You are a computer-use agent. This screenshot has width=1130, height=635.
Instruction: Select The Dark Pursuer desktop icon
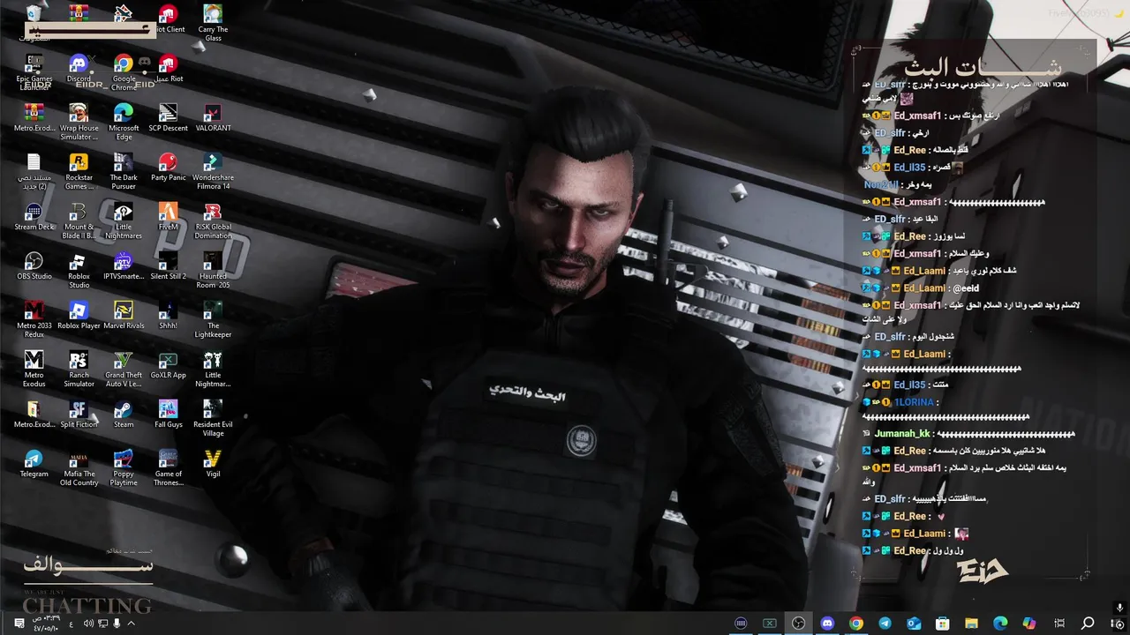pos(124,171)
